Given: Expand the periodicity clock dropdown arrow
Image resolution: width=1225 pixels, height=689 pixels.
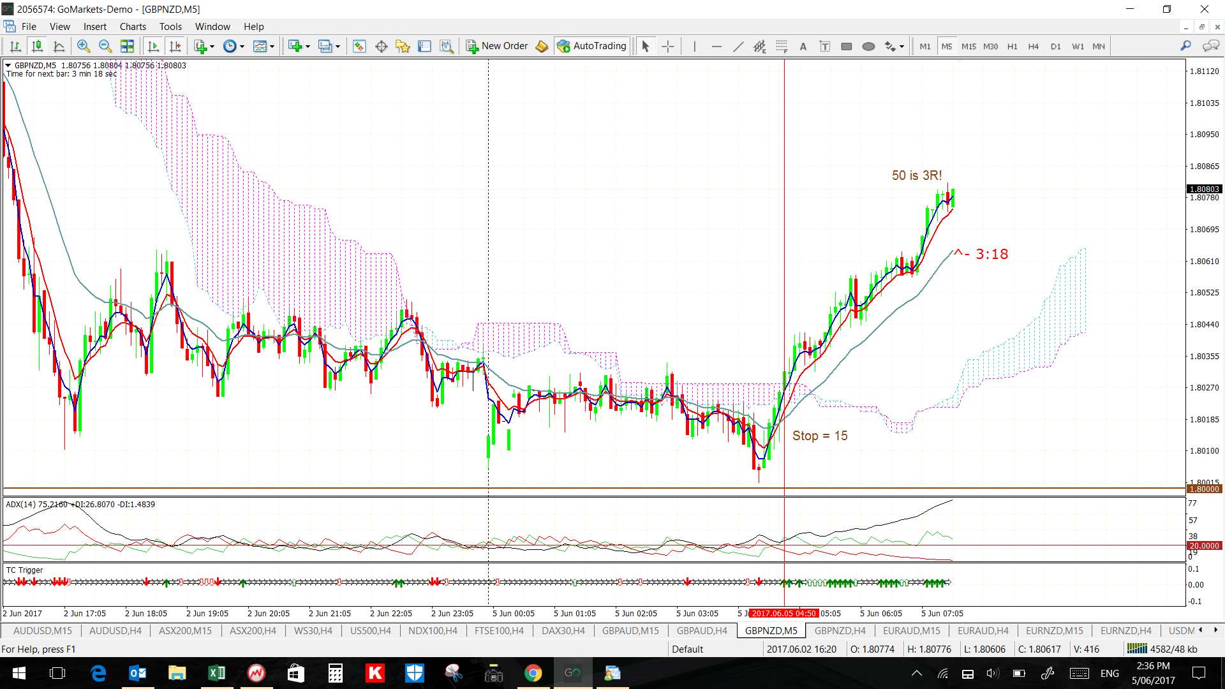Looking at the screenshot, I should point(242,46).
